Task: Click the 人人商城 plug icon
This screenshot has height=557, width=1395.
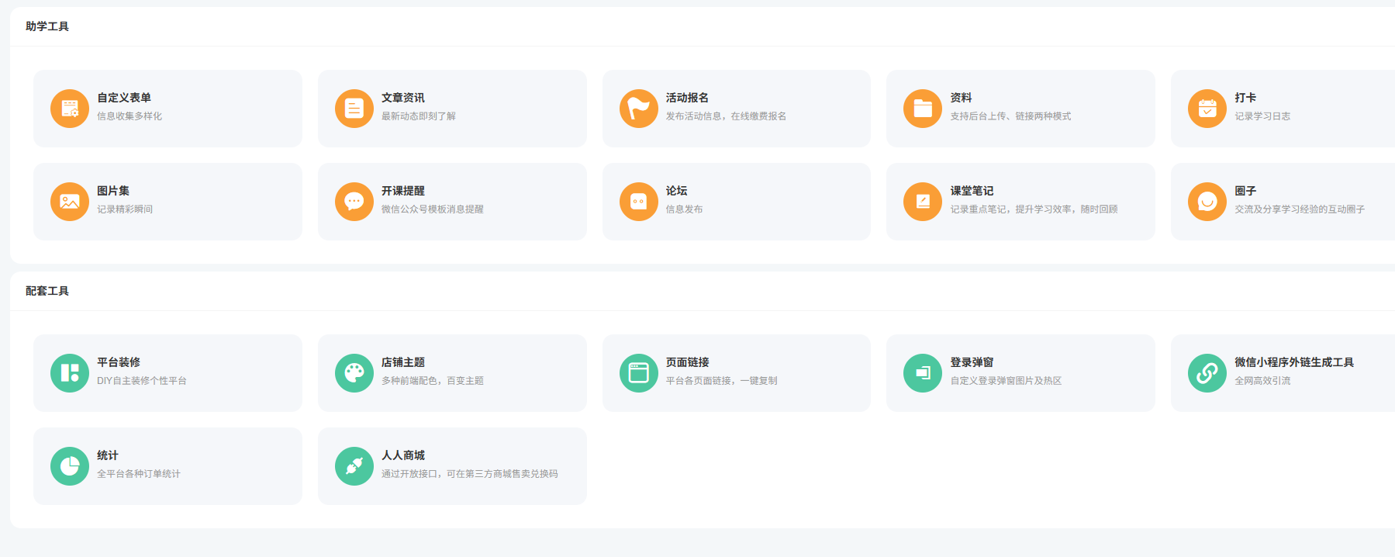Action: [x=354, y=466]
